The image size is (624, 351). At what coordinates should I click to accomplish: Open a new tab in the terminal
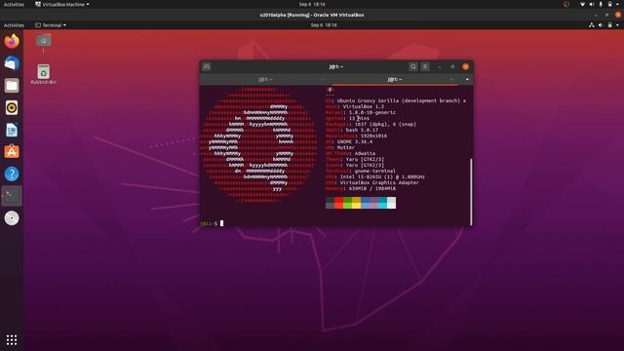coord(207,66)
